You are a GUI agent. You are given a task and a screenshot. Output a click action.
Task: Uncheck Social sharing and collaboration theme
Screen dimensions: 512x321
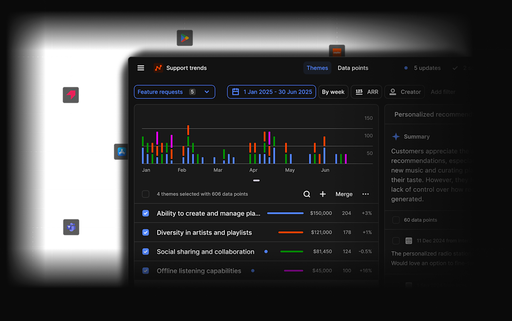146,252
